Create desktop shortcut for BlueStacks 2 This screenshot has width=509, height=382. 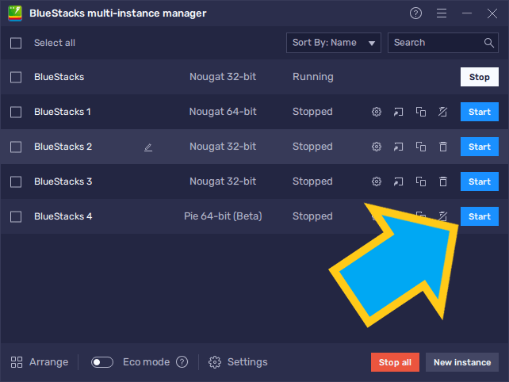tap(399, 147)
